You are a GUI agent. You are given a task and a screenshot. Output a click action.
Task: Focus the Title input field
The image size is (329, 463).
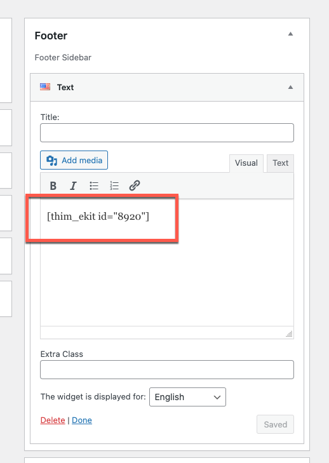click(167, 133)
